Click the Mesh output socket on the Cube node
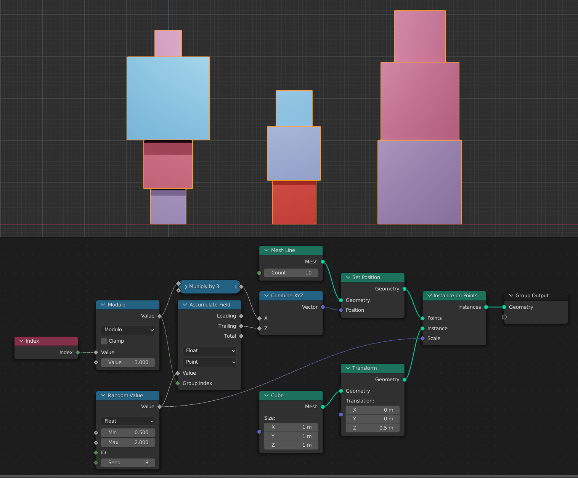 [x=323, y=406]
